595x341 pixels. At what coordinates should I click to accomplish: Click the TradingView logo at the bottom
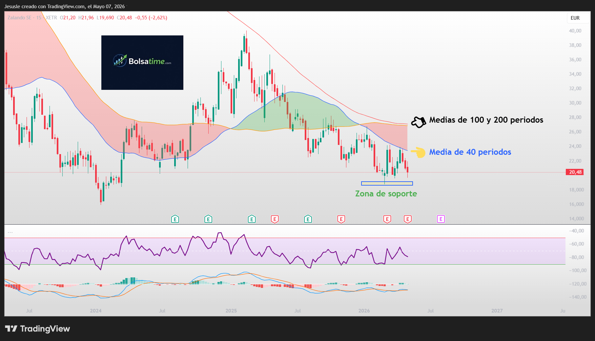pyautogui.click(x=38, y=329)
